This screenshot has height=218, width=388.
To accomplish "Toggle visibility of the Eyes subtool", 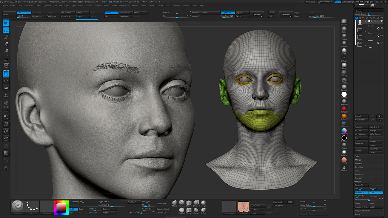I will [382, 28].
